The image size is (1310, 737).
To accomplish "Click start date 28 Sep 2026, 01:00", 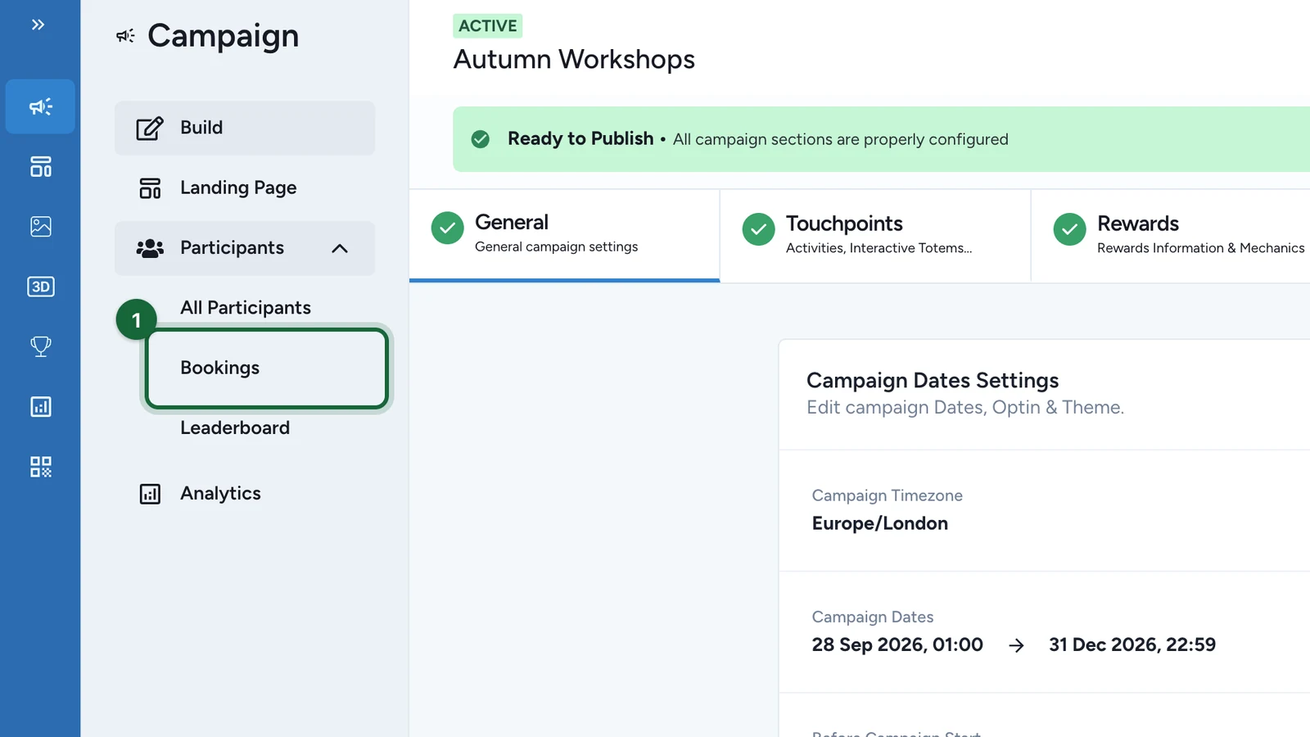I will (x=897, y=645).
